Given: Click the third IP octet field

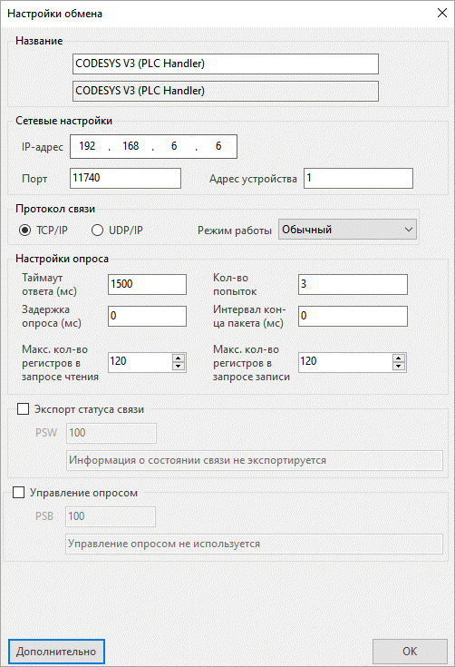Looking at the screenshot, I should 174,146.
